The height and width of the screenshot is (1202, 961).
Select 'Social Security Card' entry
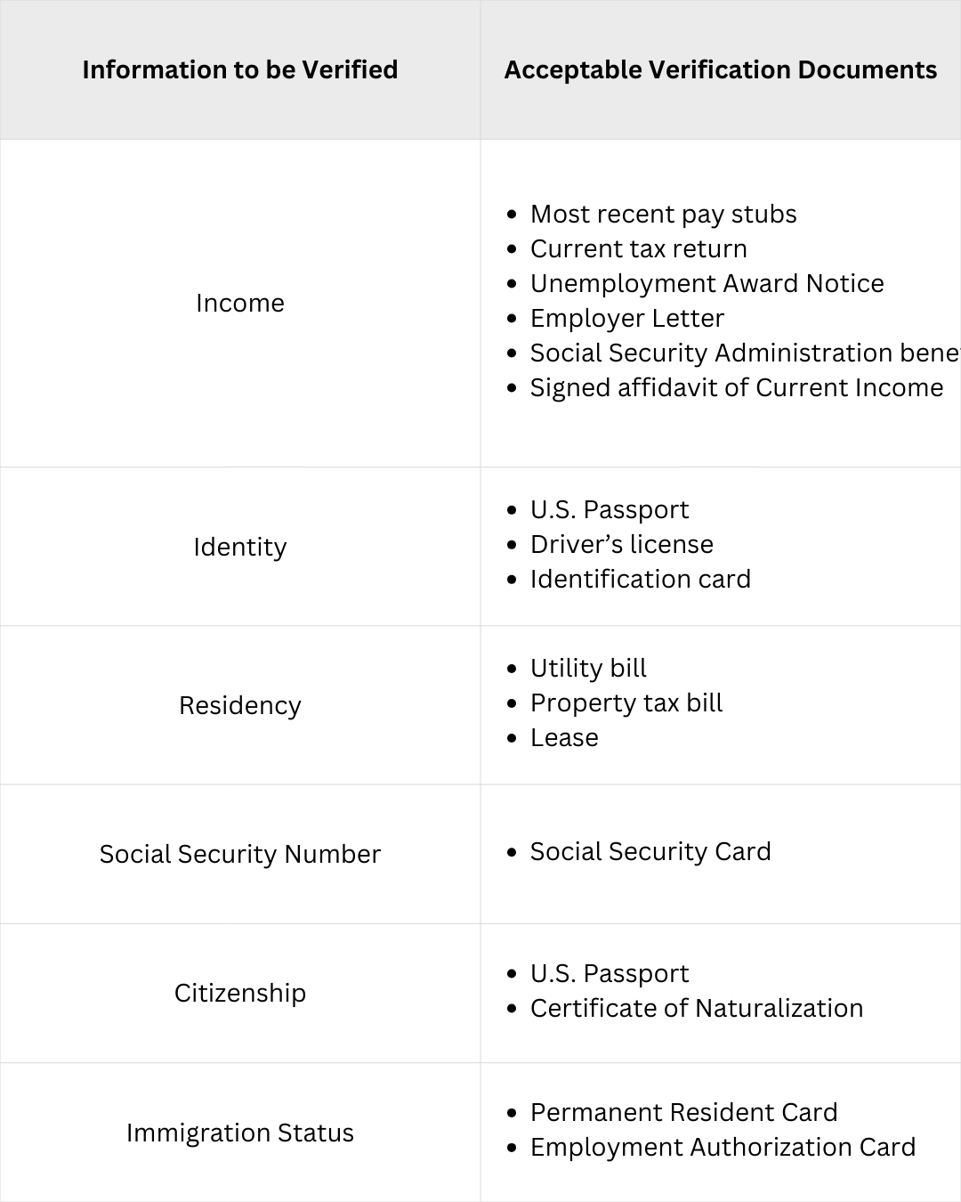(x=650, y=852)
